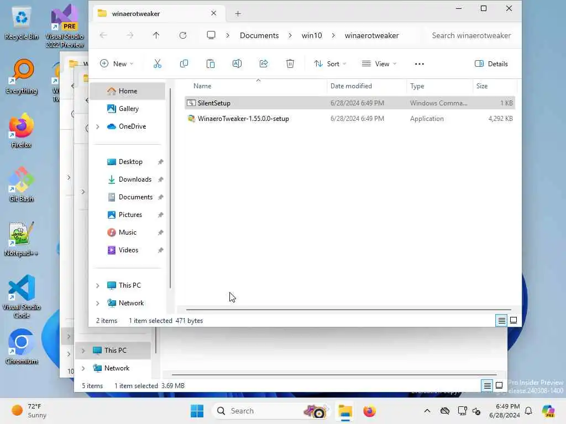Click chevron after Documents in address bar
The width and height of the screenshot is (566, 424).
point(290,35)
